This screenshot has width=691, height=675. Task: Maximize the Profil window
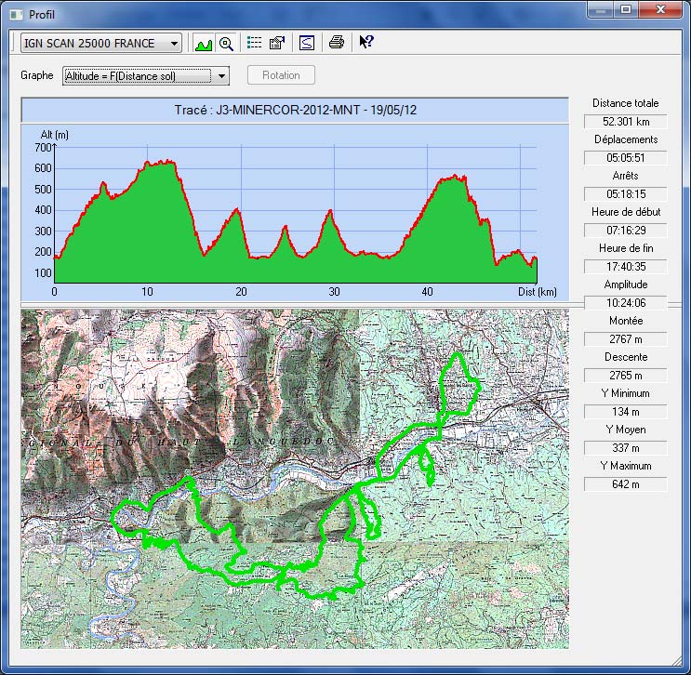pyautogui.click(x=626, y=9)
